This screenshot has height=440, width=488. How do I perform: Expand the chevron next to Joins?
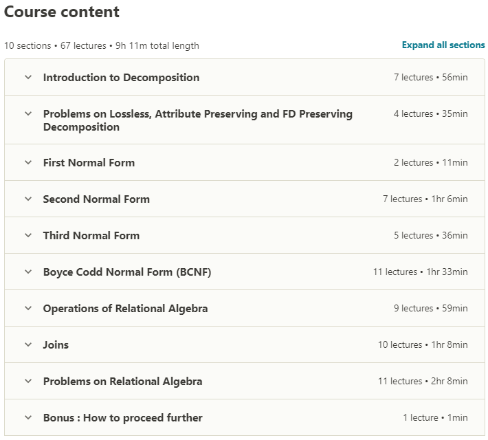pyautogui.click(x=28, y=344)
